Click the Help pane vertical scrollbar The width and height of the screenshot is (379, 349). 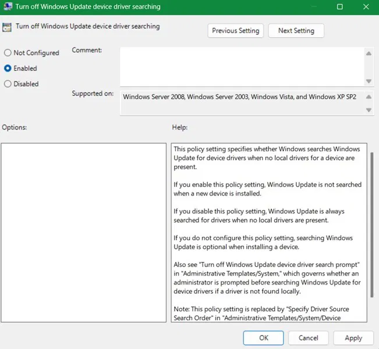tap(372, 225)
